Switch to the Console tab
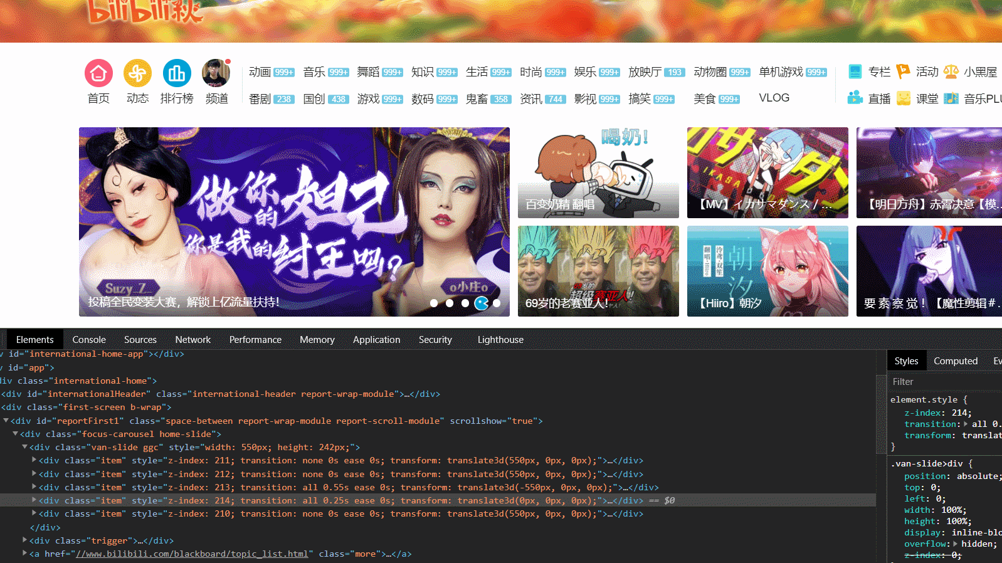1002x563 pixels. point(89,340)
